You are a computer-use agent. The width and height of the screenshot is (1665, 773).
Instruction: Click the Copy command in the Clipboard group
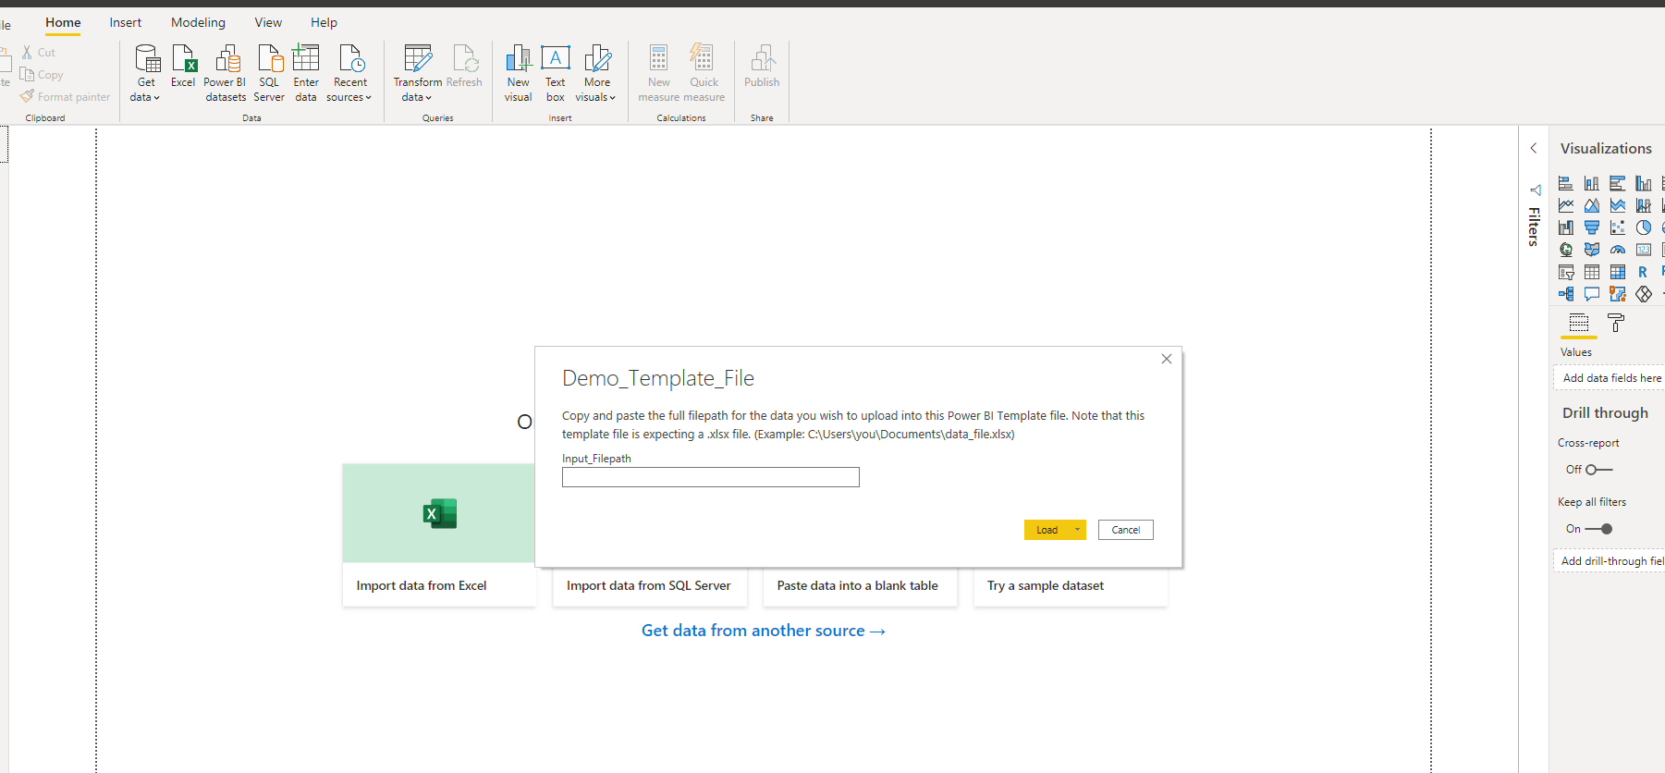[42, 75]
